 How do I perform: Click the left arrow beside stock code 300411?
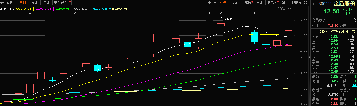[x=313, y=4]
